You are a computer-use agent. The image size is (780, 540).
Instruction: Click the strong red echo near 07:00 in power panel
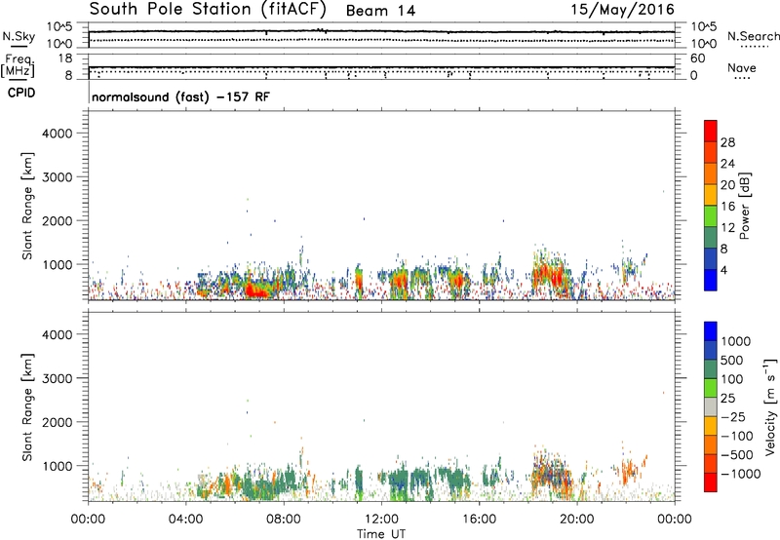click(256, 290)
